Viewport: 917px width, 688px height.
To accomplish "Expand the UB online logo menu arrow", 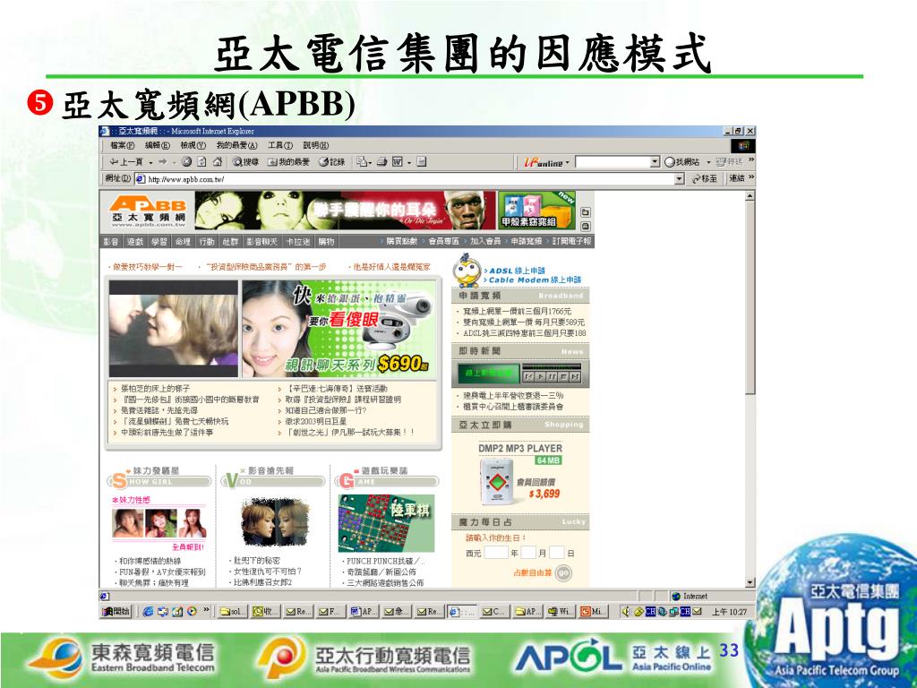I will (567, 163).
